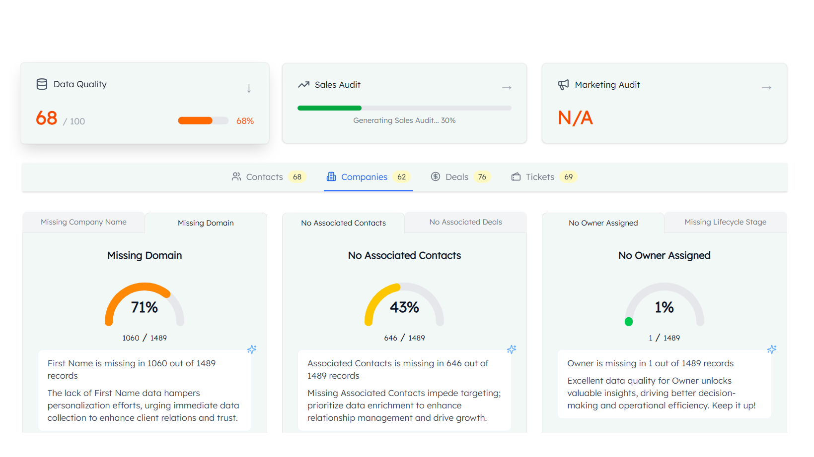The width and height of the screenshot is (814, 457).
Task: Click the Sales Audit generation progress bar
Action: 404,108
